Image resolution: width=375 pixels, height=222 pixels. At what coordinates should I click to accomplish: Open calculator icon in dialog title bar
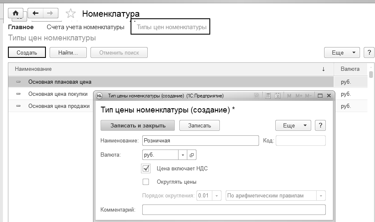point(268,96)
